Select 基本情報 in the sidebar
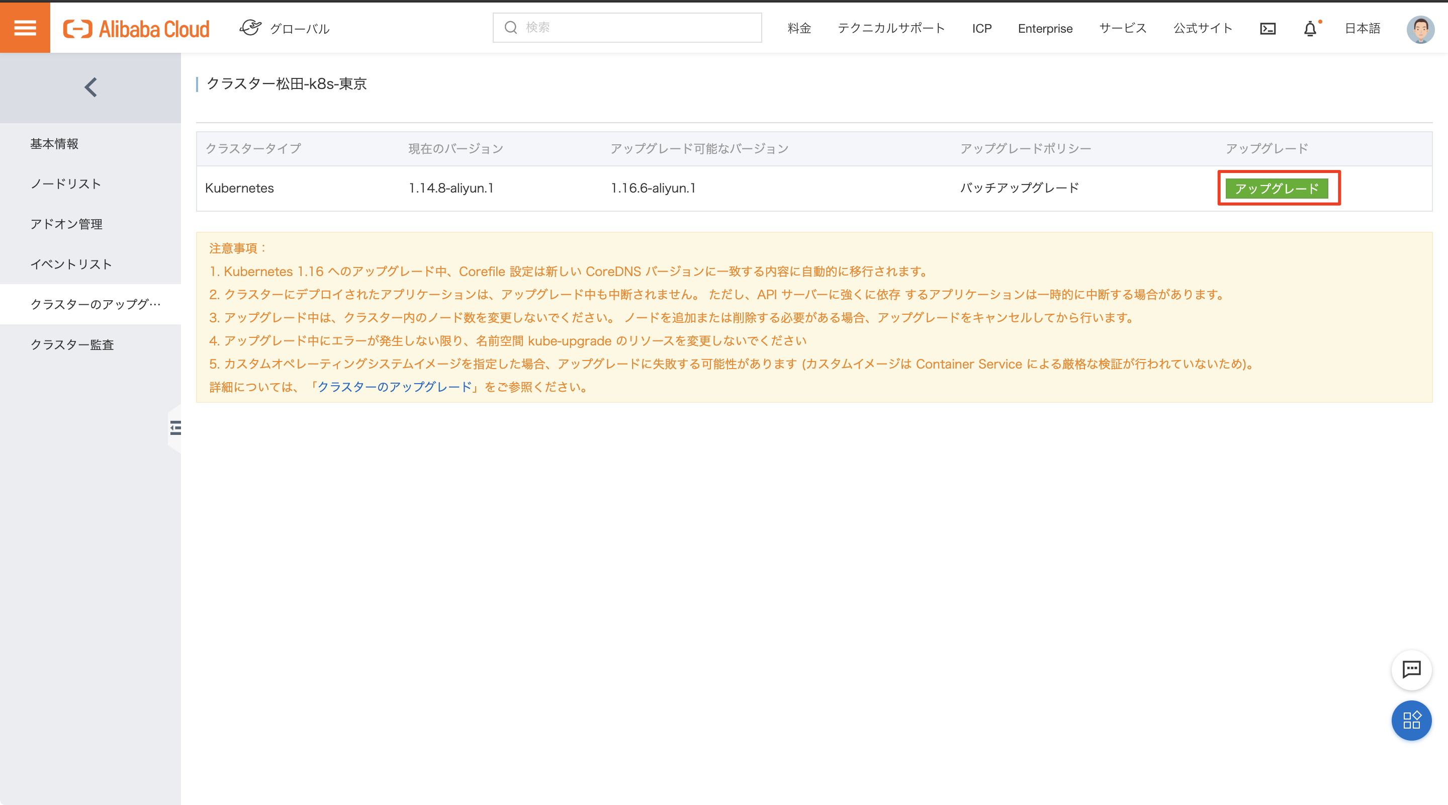The height and width of the screenshot is (805, 1448). point(54,144)
